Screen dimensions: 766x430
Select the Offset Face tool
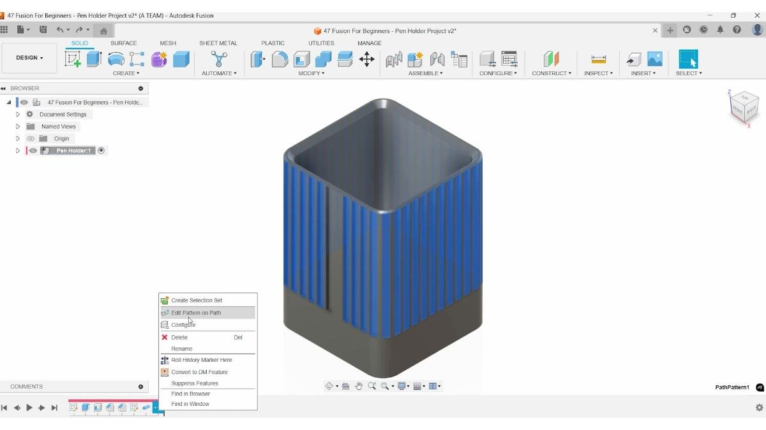click(345, 59)
